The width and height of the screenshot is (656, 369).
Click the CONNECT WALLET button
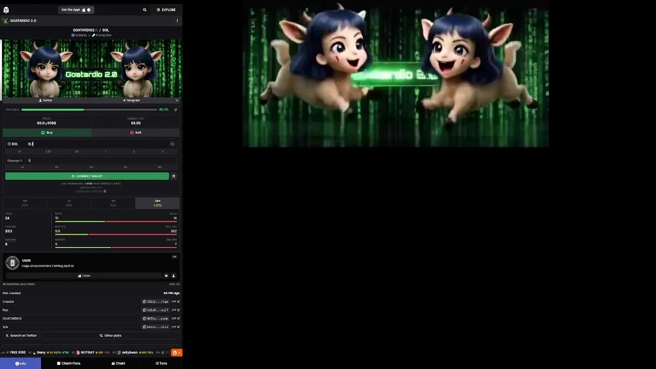point(87,176)
